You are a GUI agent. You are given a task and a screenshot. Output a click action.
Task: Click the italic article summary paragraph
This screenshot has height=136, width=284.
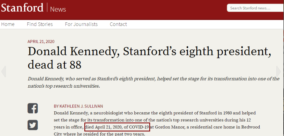coord(153,82)
